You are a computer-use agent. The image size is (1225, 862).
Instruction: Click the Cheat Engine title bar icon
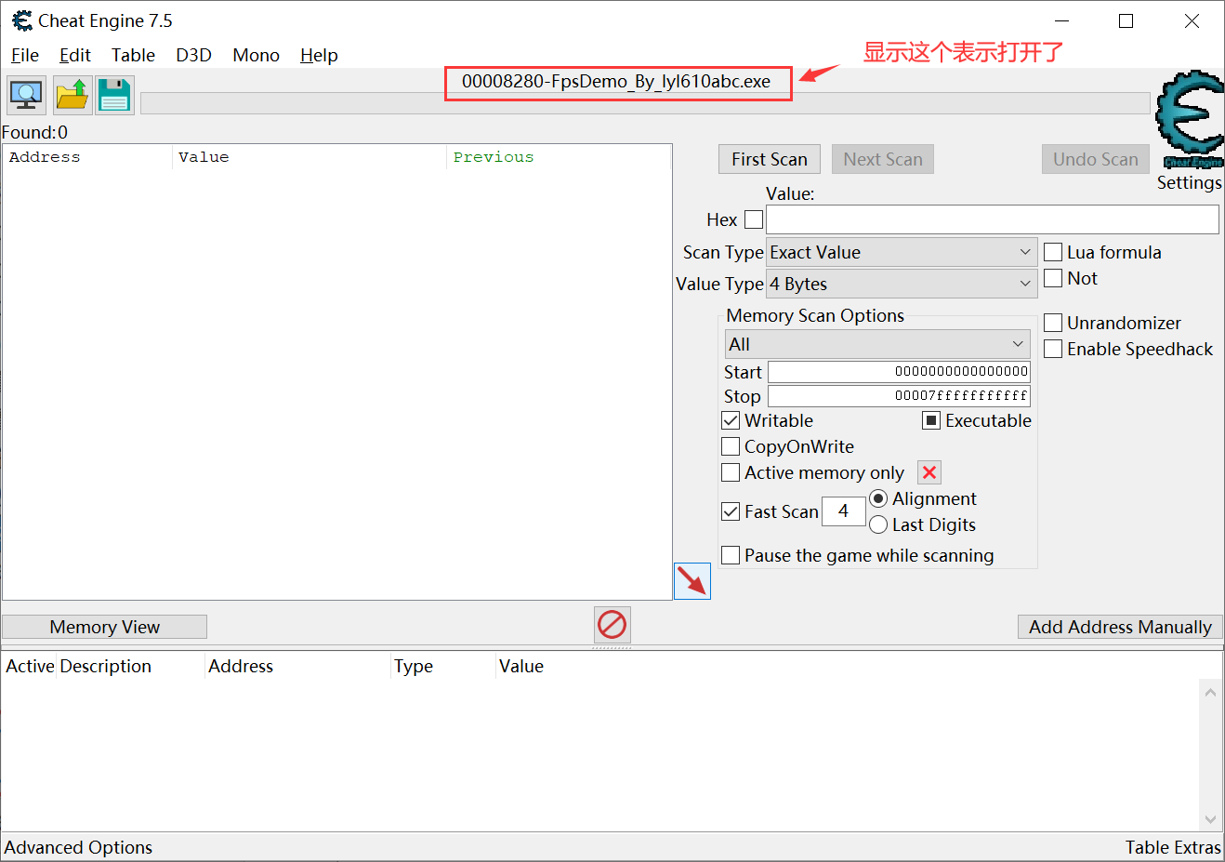click(21, 20)
